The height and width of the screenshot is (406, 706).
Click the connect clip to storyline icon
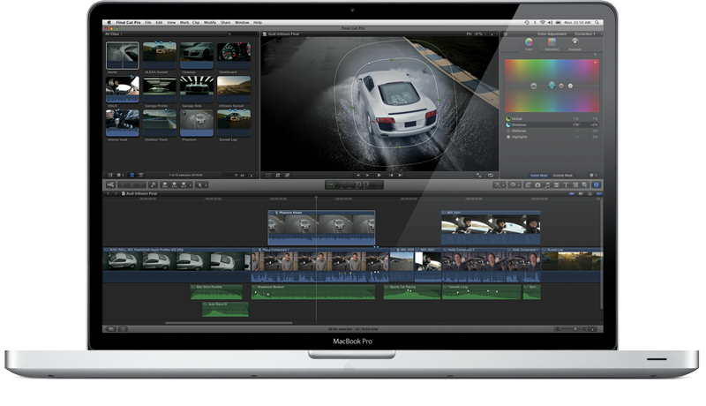pos(164,185)
